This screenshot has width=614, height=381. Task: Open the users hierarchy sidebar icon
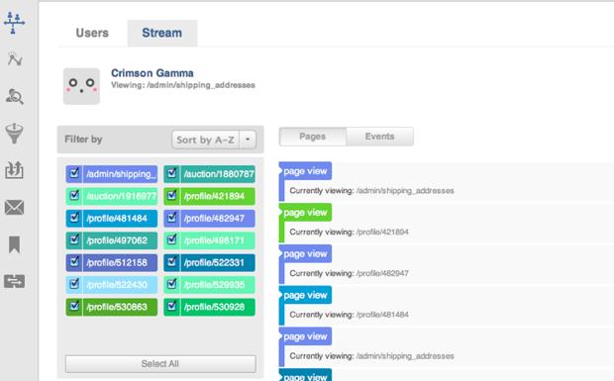[14, 23]
